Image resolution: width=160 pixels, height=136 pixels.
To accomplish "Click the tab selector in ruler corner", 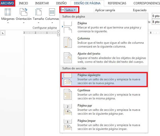I will click(3, 33).
